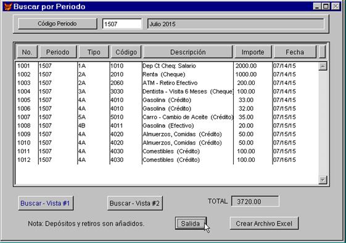Click code 4011 in the Código column
Viewport: 346px width, 243px height.
click(117, 125)
